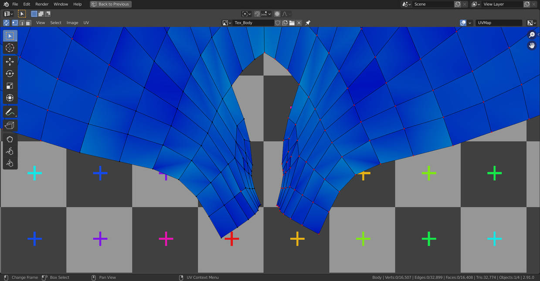Open the Image menu
This screenshot has height=281, width=540.
click(72, 23)
